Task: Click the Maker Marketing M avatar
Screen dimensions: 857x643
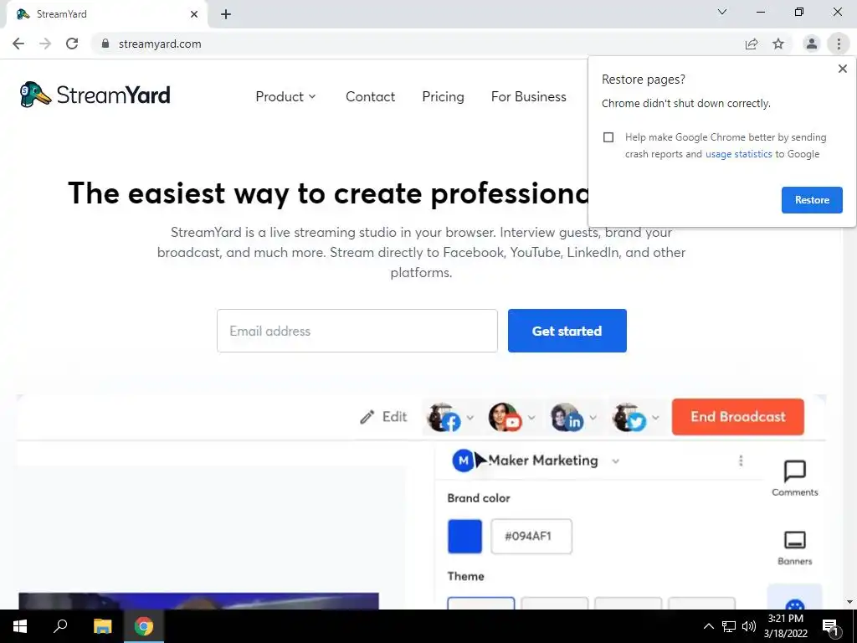Action: point(463,460)
